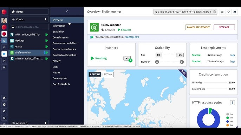
Task: Click the Yesterday €0.00 value
Action: pos(232,83)
